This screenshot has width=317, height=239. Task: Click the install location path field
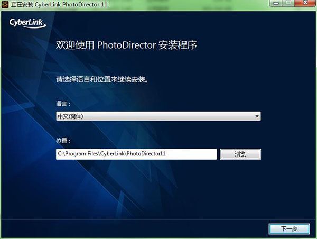(136, 154)
